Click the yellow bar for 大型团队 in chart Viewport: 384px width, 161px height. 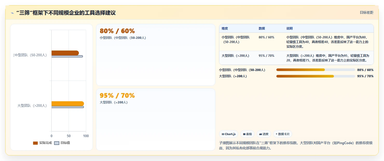[68, 104]
